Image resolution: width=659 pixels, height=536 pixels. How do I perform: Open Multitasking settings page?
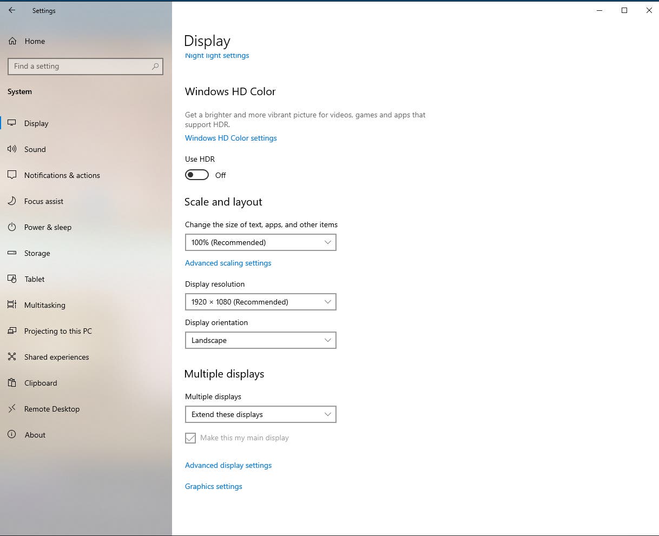tap(86, 305)
